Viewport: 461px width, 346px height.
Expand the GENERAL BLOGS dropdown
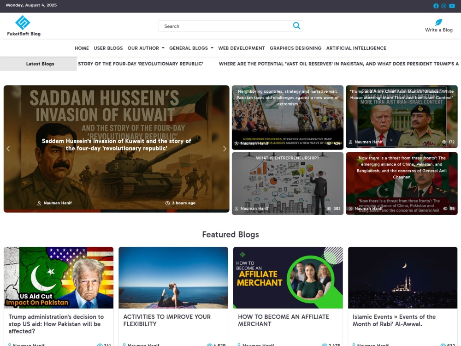point(191,48)
